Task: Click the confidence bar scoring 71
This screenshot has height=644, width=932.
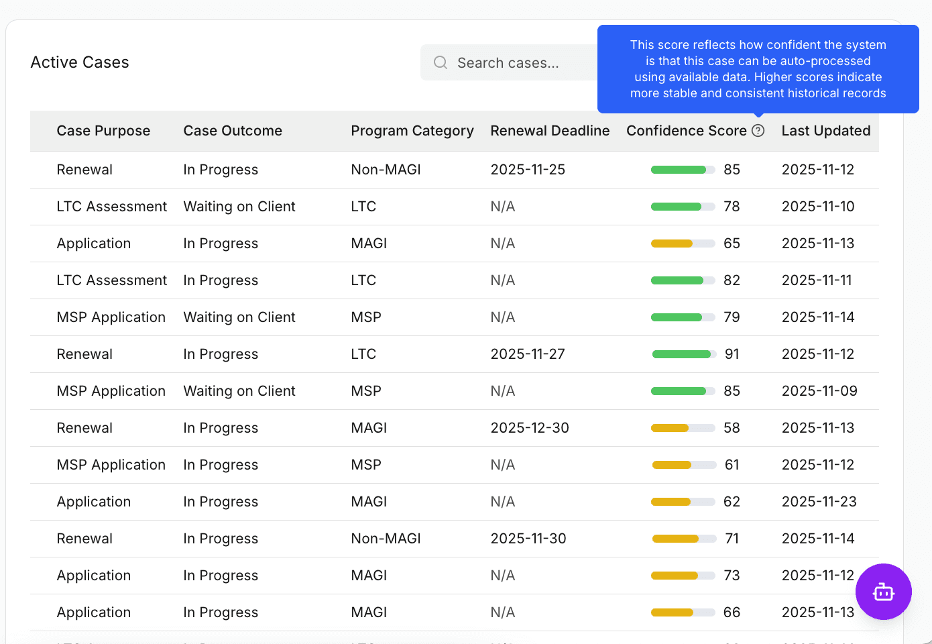Action: (x=684, y=539)
